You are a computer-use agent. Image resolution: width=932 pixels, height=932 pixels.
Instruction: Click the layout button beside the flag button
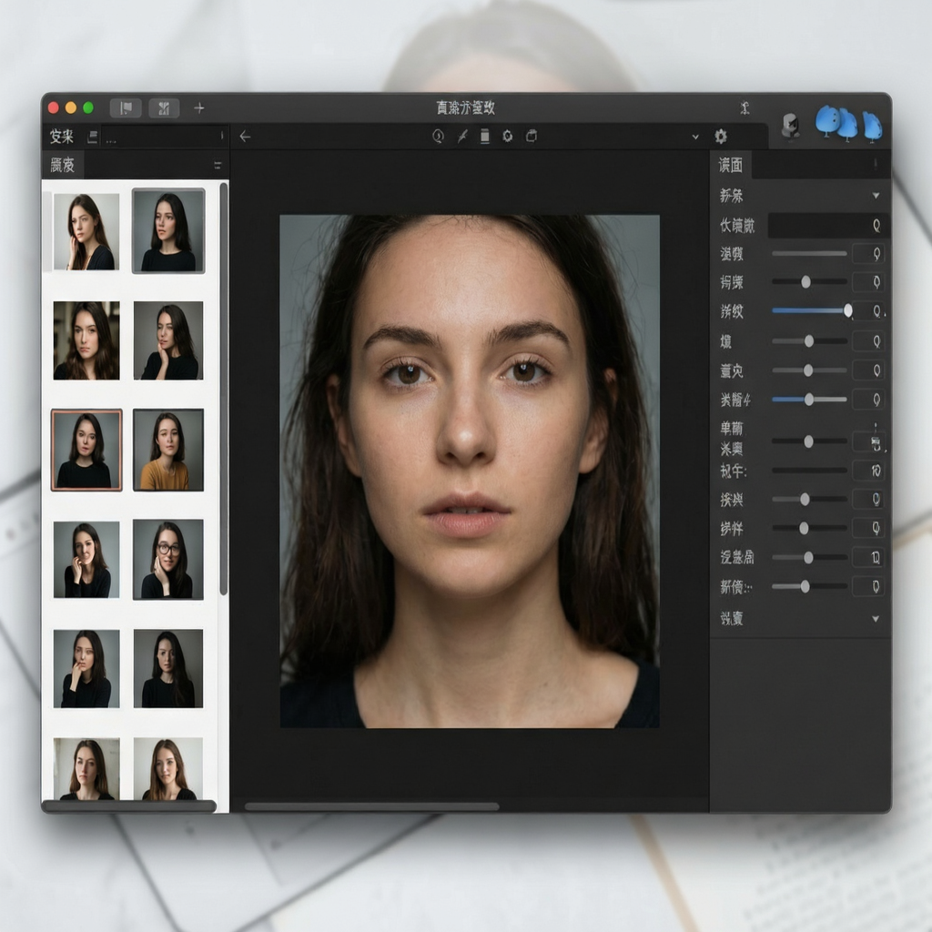(164, 107)
